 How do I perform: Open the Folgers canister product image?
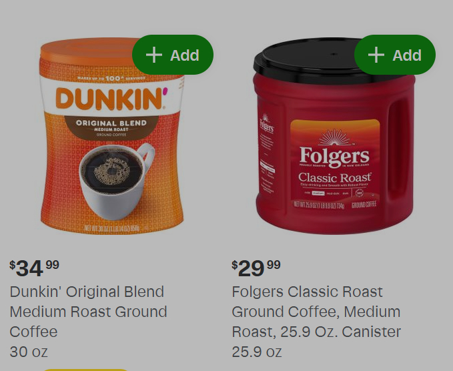[334, 136]
